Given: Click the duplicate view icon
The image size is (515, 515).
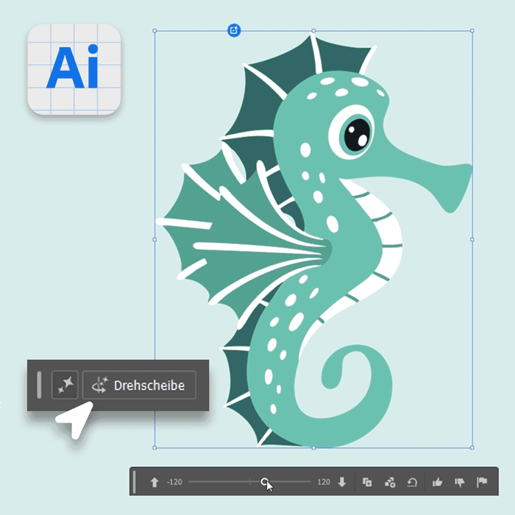Looking at the screenshot, I should pyautogui.click(x=367, y=483).
